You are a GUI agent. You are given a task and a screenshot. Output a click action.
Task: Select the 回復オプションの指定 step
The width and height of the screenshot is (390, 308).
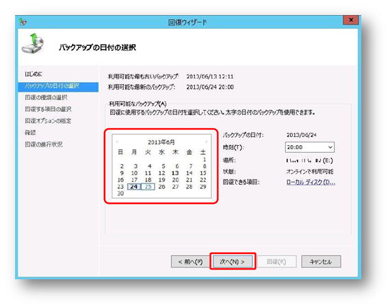coord(48,121)
